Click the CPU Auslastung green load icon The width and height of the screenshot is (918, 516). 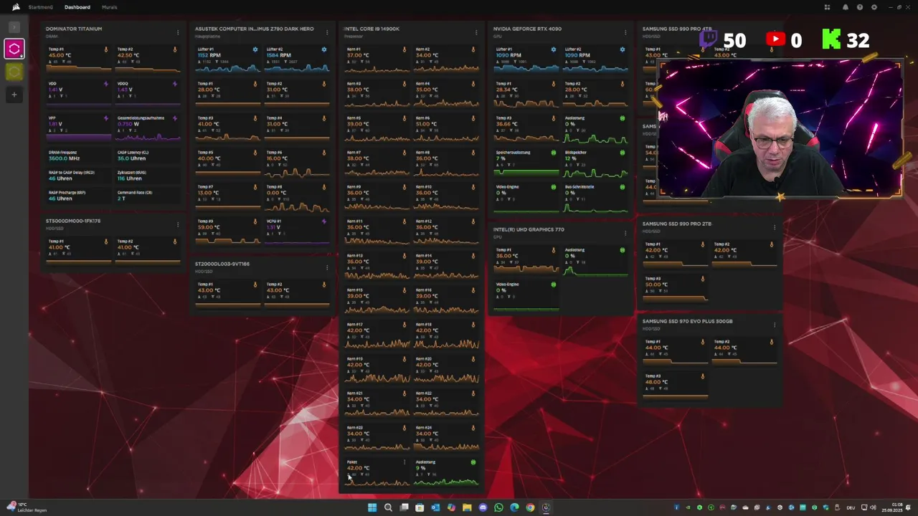(473, 462)
